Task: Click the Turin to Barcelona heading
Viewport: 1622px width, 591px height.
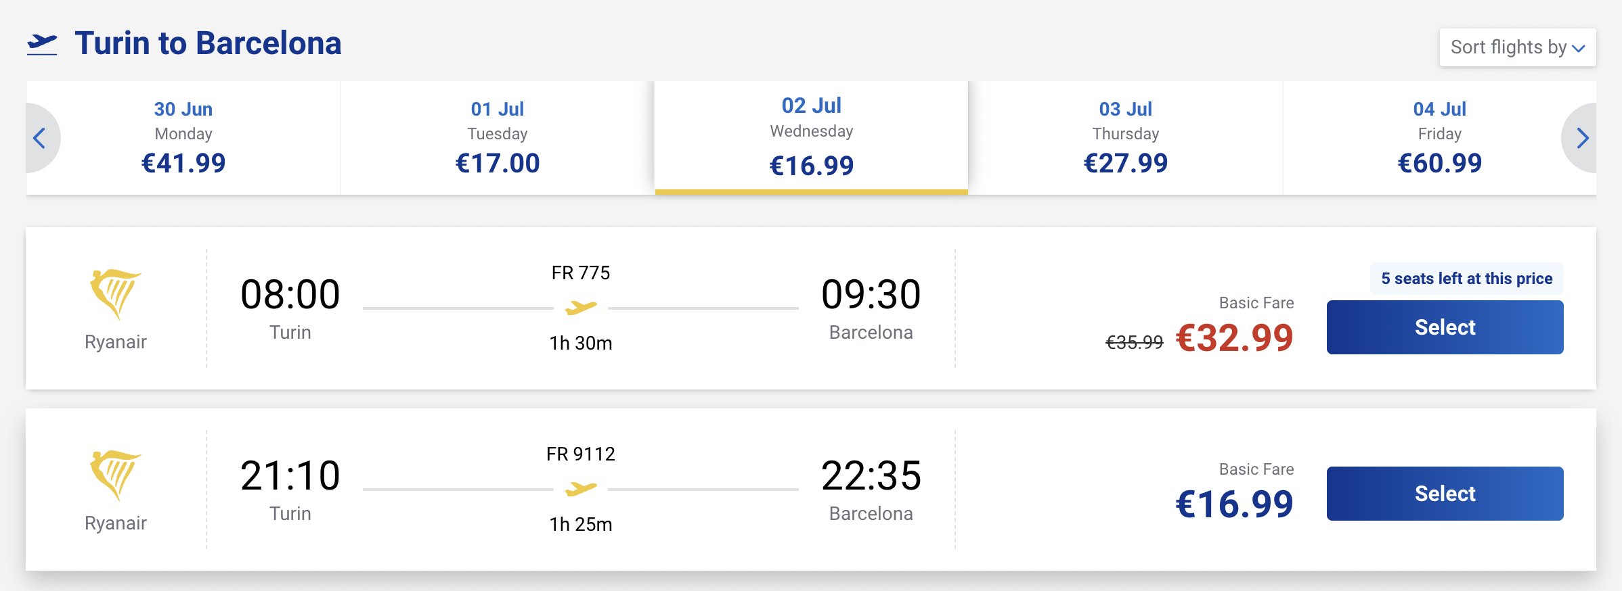Action: (208, 44)
